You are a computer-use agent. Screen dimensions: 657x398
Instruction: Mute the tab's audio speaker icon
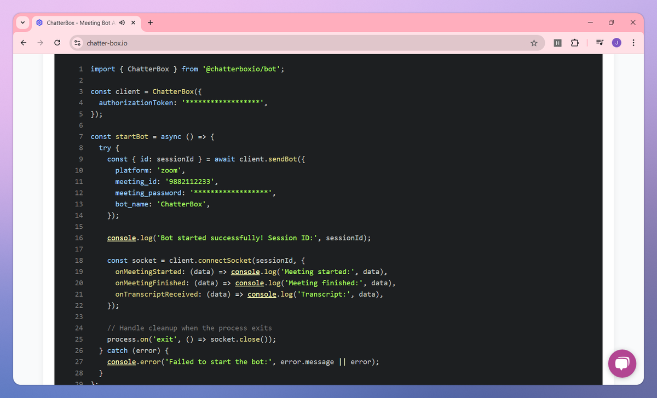coord(122,23)
